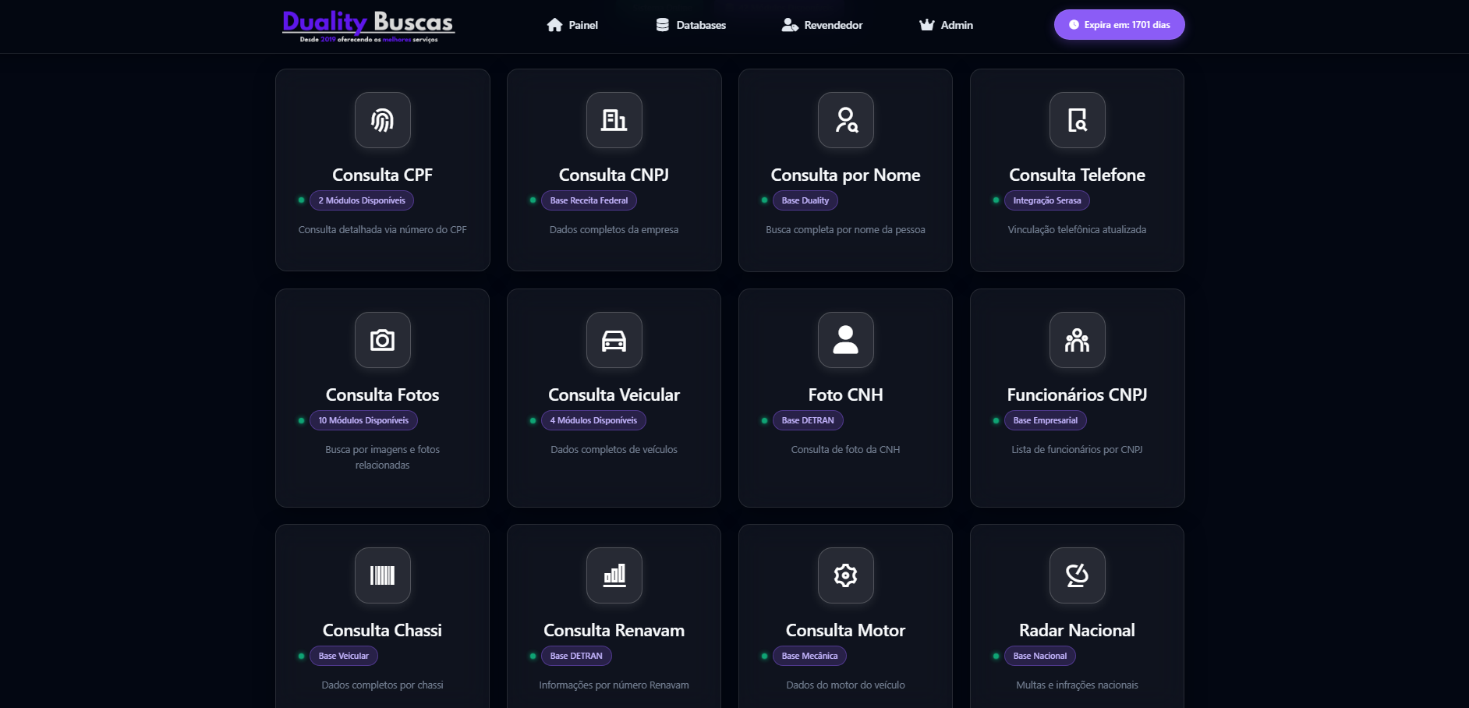Click the Duality Buscas logo
Viewport: 1469px width, 708px height.
coord(368,26)
